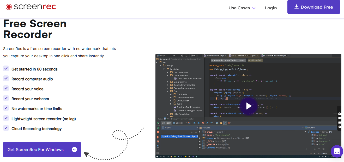Select the DoctrineOrmExtension file
The height and width of the screenshot is (162, 344).
pos(186,107)
